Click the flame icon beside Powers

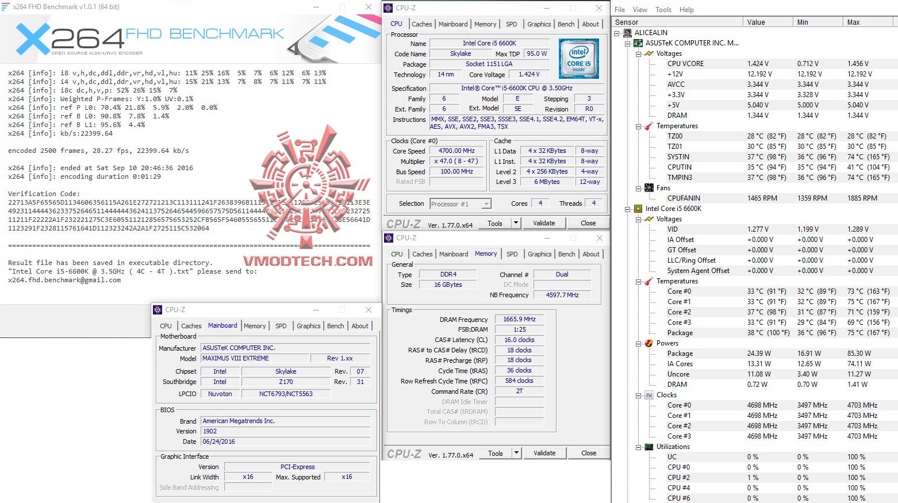point(649,343)
